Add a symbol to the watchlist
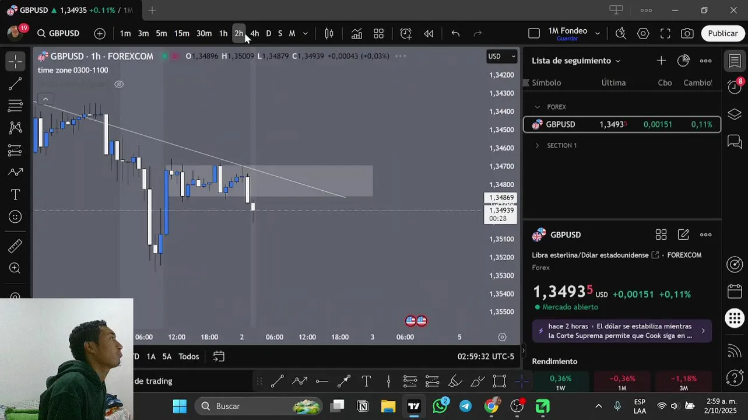 661,61
